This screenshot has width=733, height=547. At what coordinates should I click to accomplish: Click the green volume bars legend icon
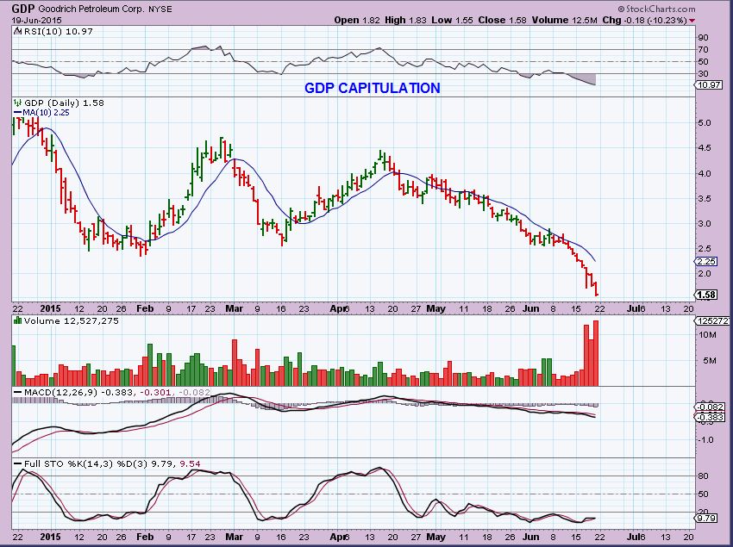point(18,320)
